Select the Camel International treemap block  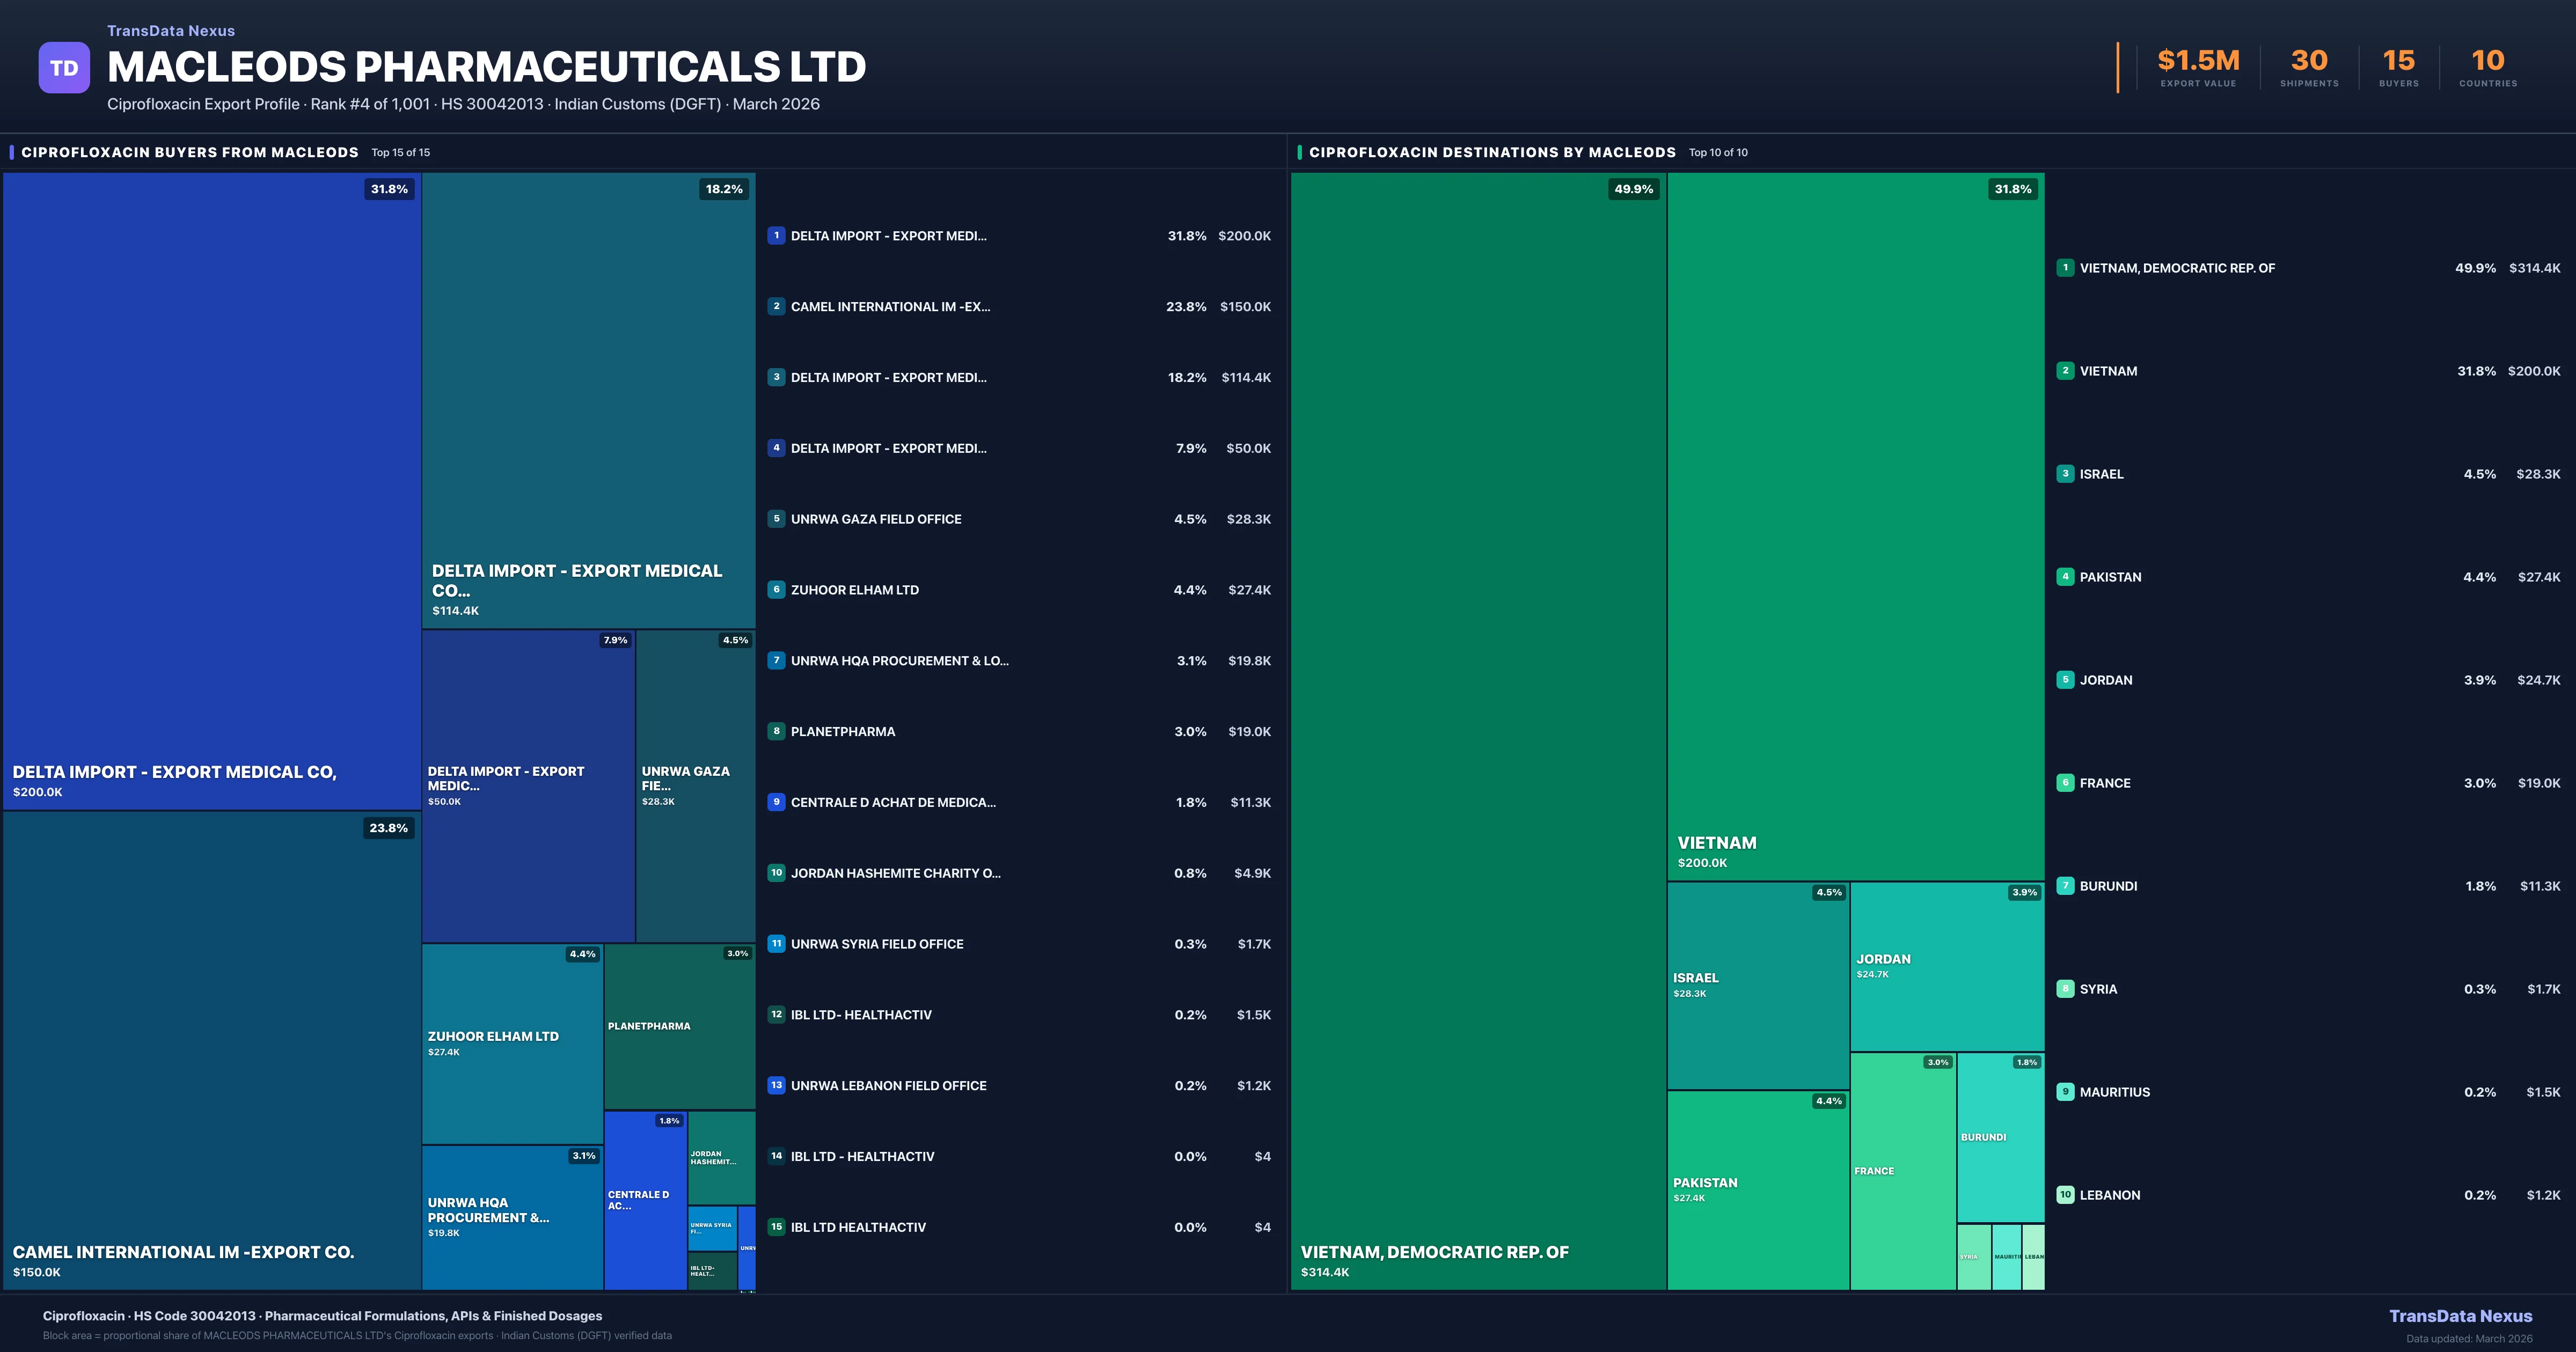pos(211,1050)
